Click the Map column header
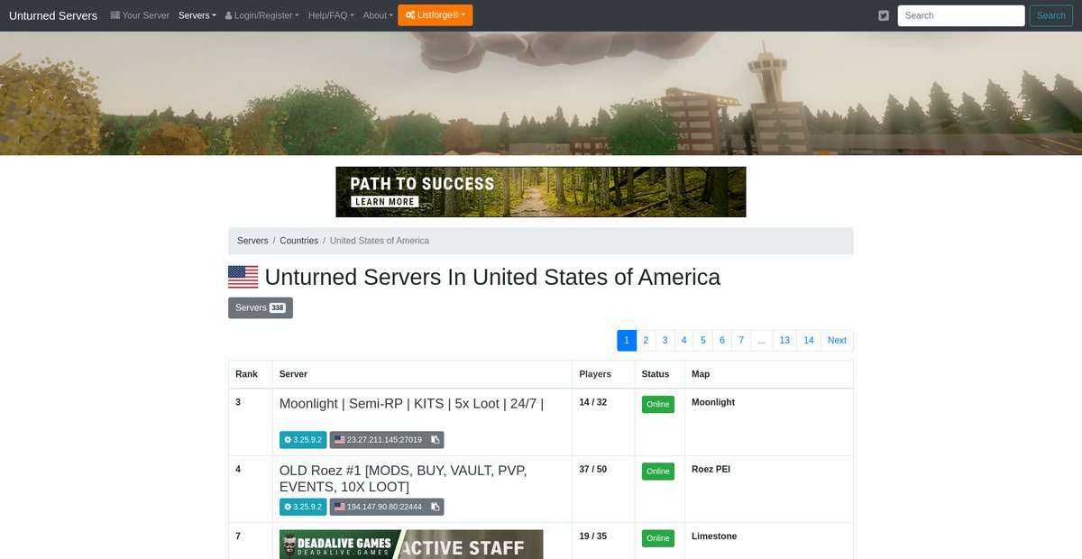This screenshot has width=1082, height=559. (701, 373)
